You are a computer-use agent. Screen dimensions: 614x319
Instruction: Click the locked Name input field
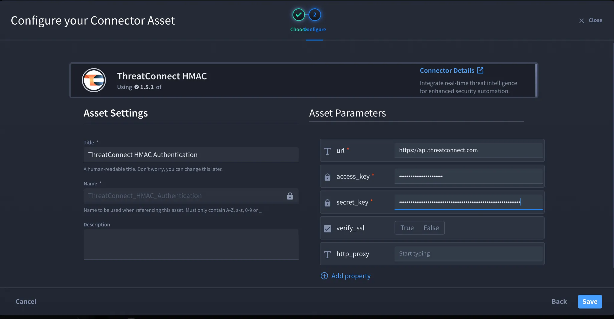[x=191, y=196]
